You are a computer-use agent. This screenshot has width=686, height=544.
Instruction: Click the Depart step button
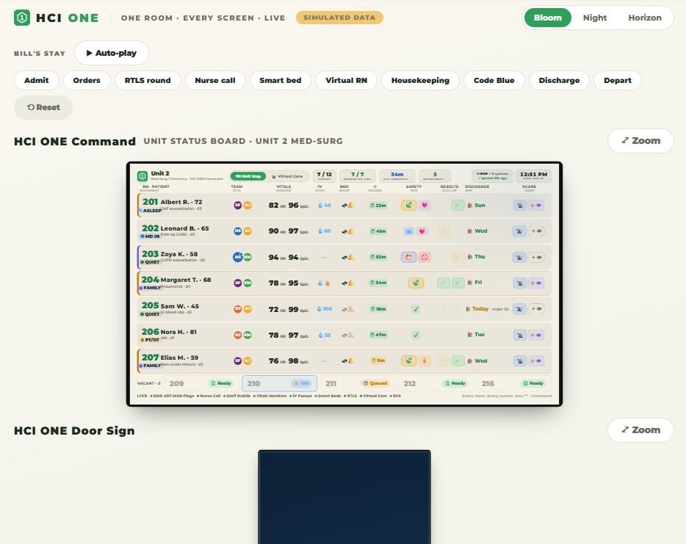coord(617,81)
